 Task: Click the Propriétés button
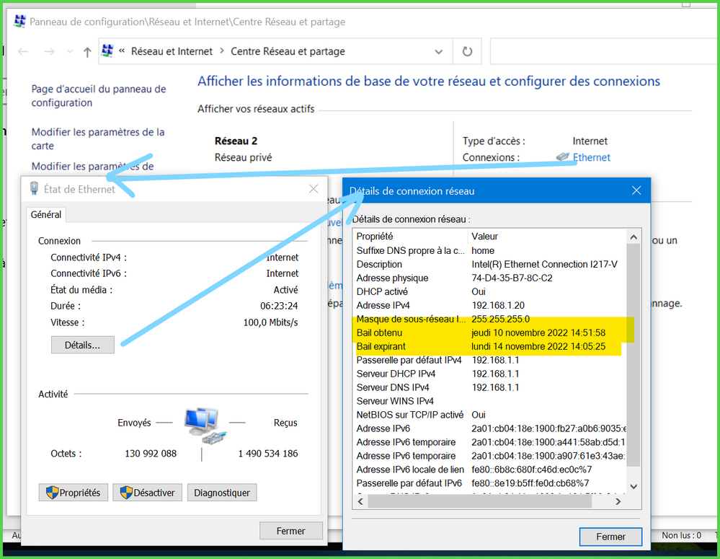pos(74,493)
